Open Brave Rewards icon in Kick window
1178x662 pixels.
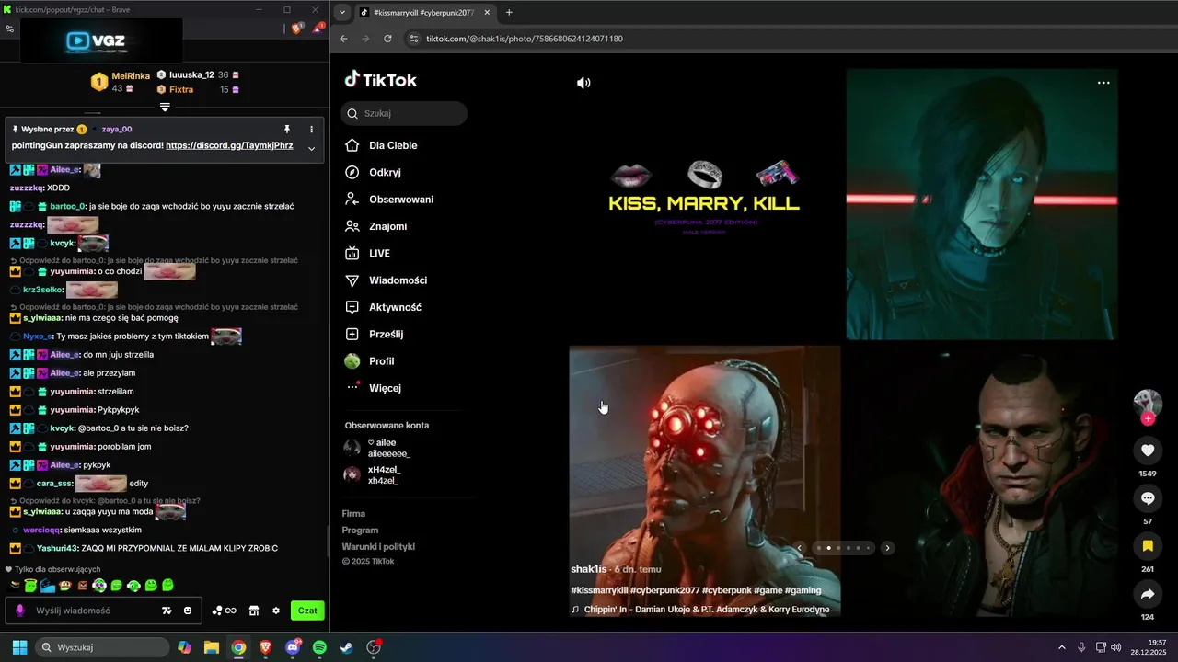(318, 29)
